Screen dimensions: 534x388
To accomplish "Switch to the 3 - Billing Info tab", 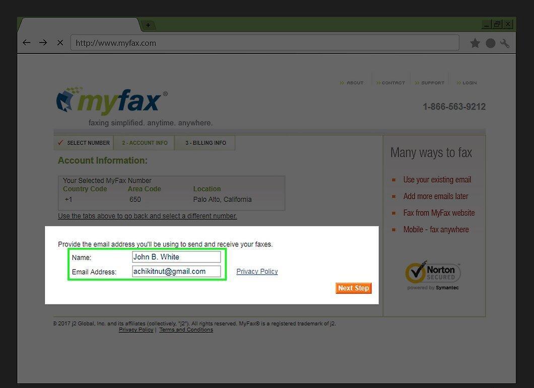I will click(x=206, y=143).
